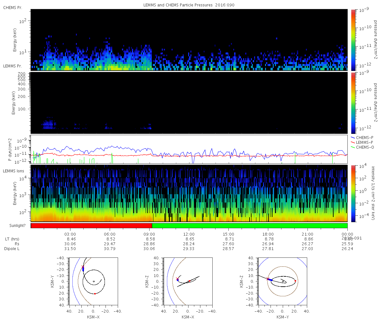The width and height of the screenshot is (386, 321).
Task: Click the blue CHEMS-P legend line
Action: [353, 137]
